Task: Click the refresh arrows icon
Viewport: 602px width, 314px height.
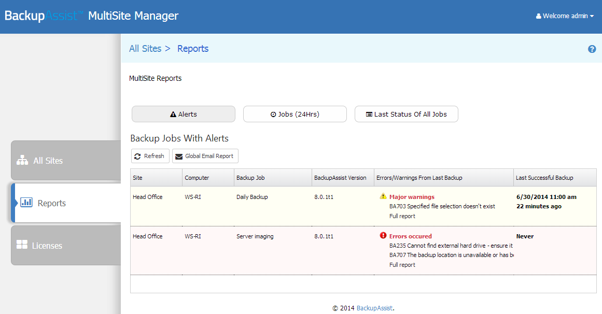Action: pos(137,156)
